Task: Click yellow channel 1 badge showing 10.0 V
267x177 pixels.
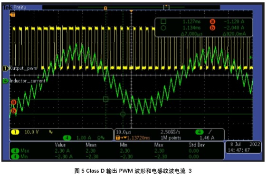Action: (15, 132)
